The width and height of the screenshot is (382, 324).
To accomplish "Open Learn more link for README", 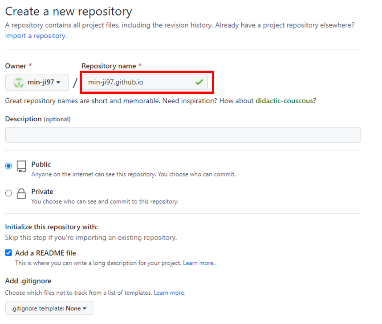I will point(199,263).
